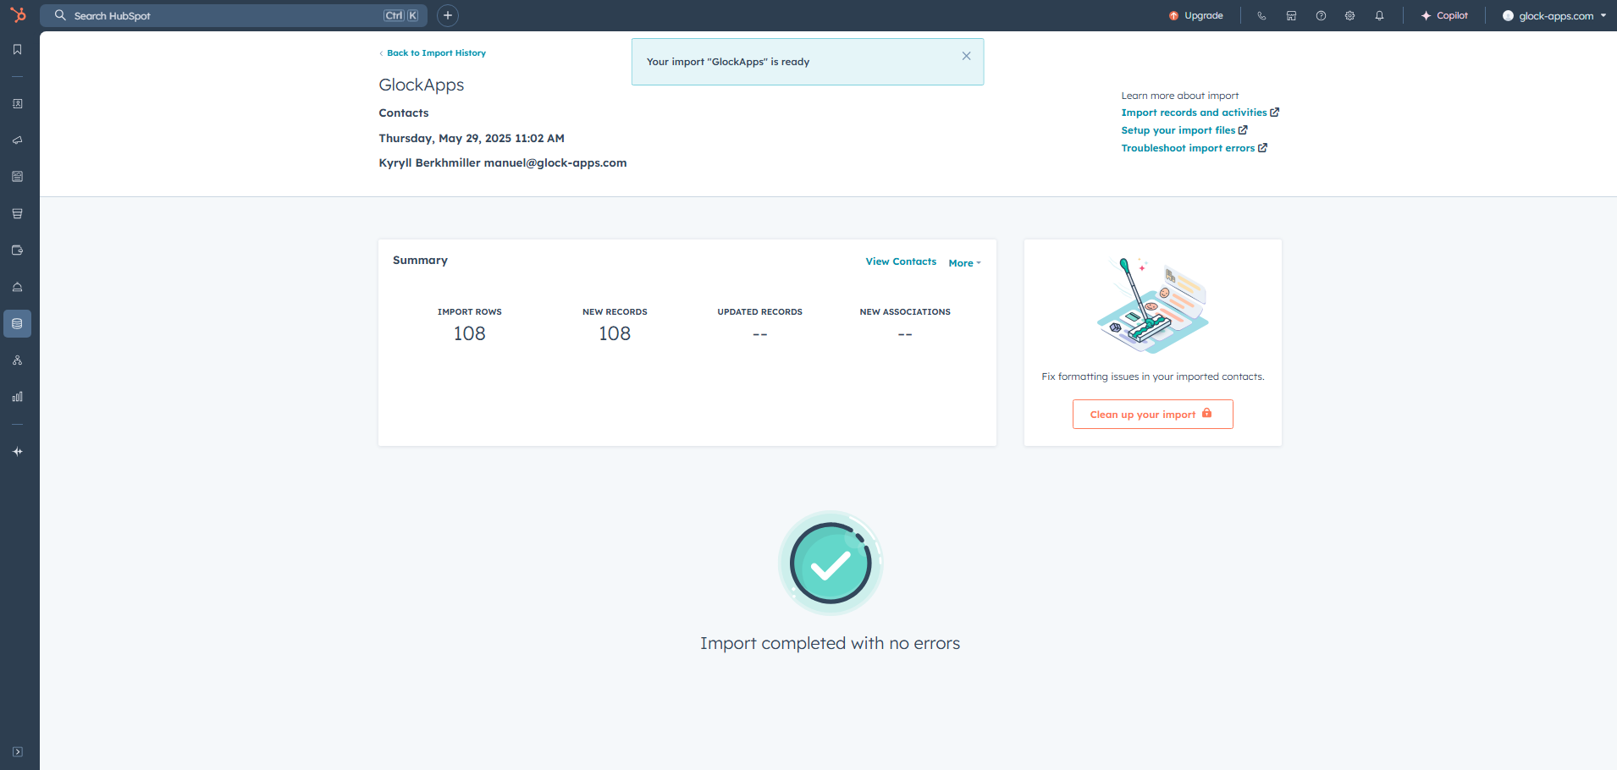Open the Data Management database icon in sidebar
The image size is (1617, 770).
click(x=17, y=324)
